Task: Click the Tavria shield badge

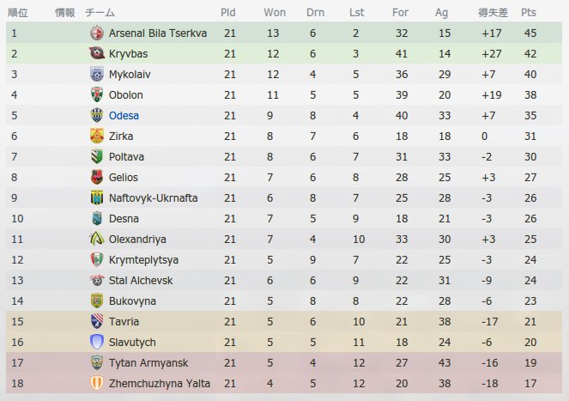Action: (97, 321)
